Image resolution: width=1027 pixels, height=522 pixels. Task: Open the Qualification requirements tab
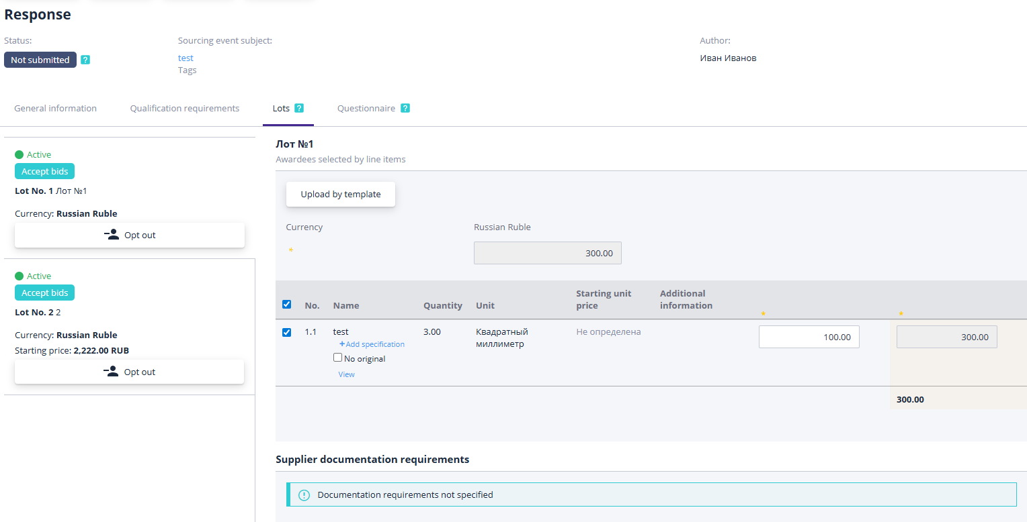pos(184,107)
